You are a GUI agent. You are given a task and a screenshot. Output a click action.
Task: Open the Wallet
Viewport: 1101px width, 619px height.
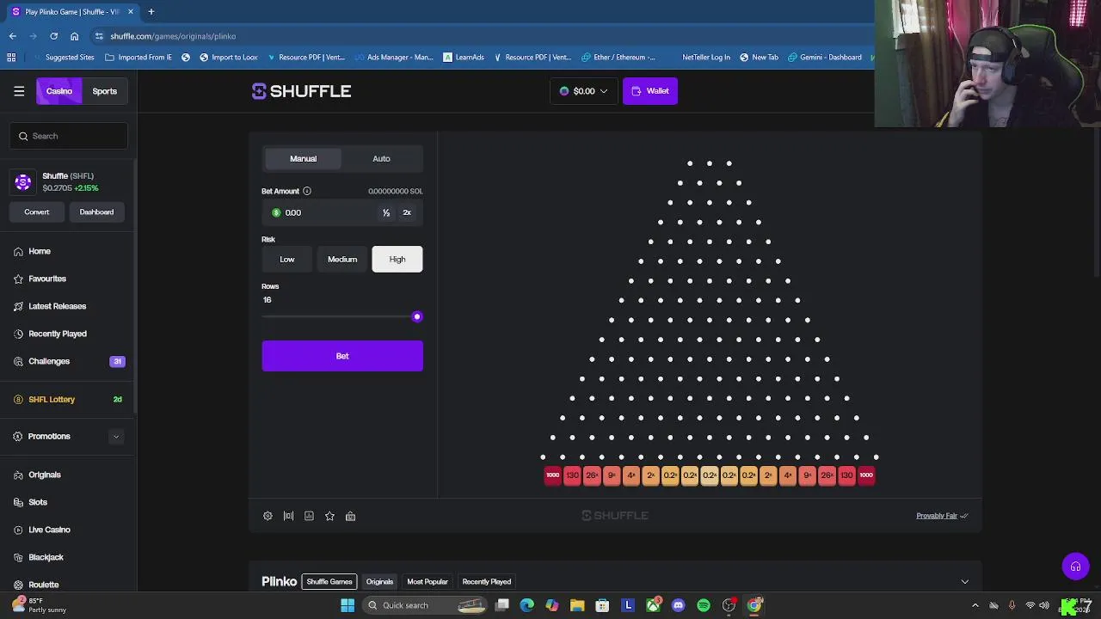click(x=650, y=91)
